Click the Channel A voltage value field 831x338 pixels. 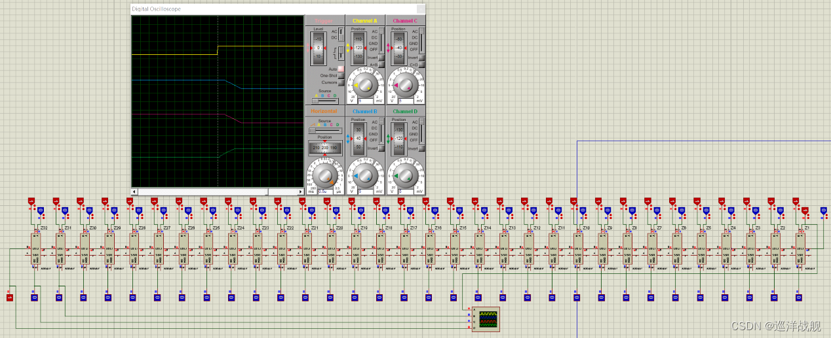[x=365, y=101]
